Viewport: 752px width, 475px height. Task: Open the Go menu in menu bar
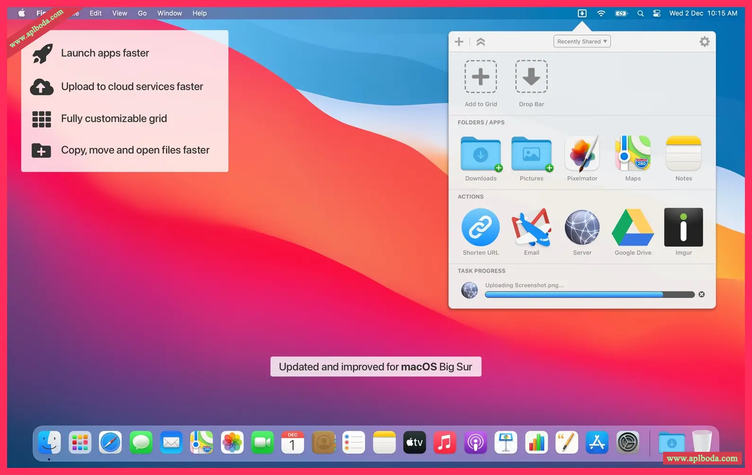coord(142,13)
